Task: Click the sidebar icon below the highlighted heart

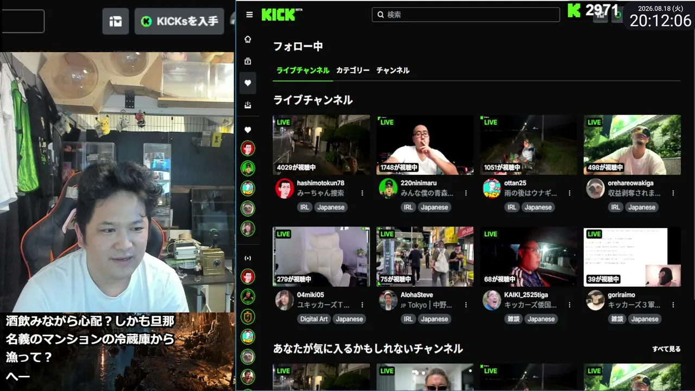Action: (248, 105)
